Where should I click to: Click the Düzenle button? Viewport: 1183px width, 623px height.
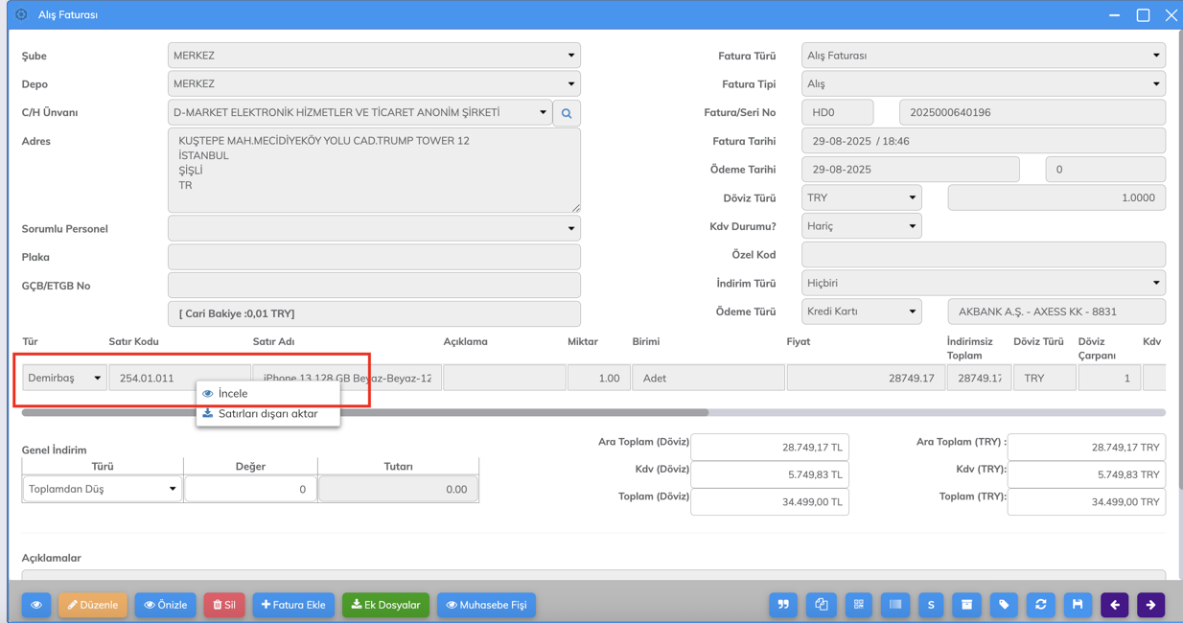coord(93,605)
